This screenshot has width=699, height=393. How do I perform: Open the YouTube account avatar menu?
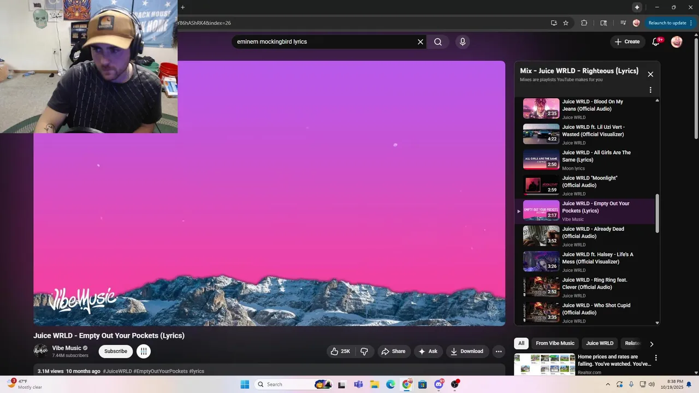point(677,41)
